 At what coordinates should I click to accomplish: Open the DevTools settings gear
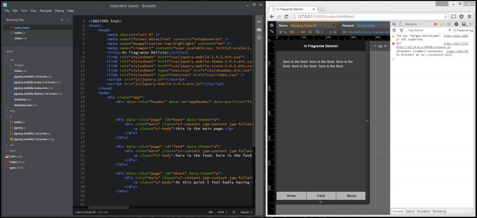pyautogui.click(x=457, y=24)
